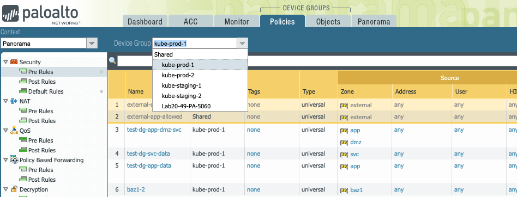Open rule test-dg-app-data
Viewport: 517px width, 197px height.
coord(149,165)
